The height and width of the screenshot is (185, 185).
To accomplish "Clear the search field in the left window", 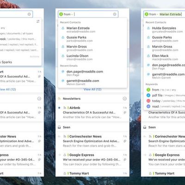I will click(29, 14).
